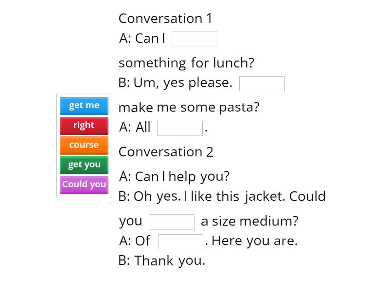Click the "Conversation 2" heading
Viewport: 389px width, 291px height.
166,152
